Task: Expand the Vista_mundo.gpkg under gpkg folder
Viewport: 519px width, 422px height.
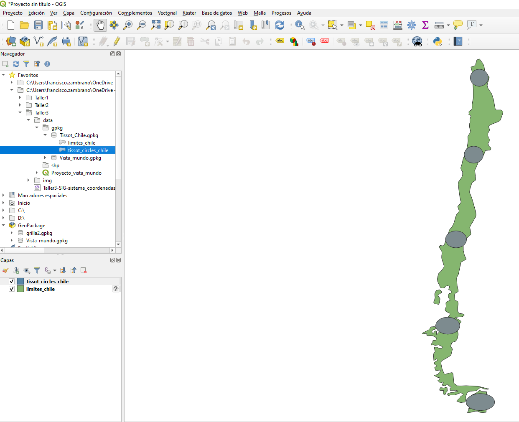Action: tap(45, 158)
